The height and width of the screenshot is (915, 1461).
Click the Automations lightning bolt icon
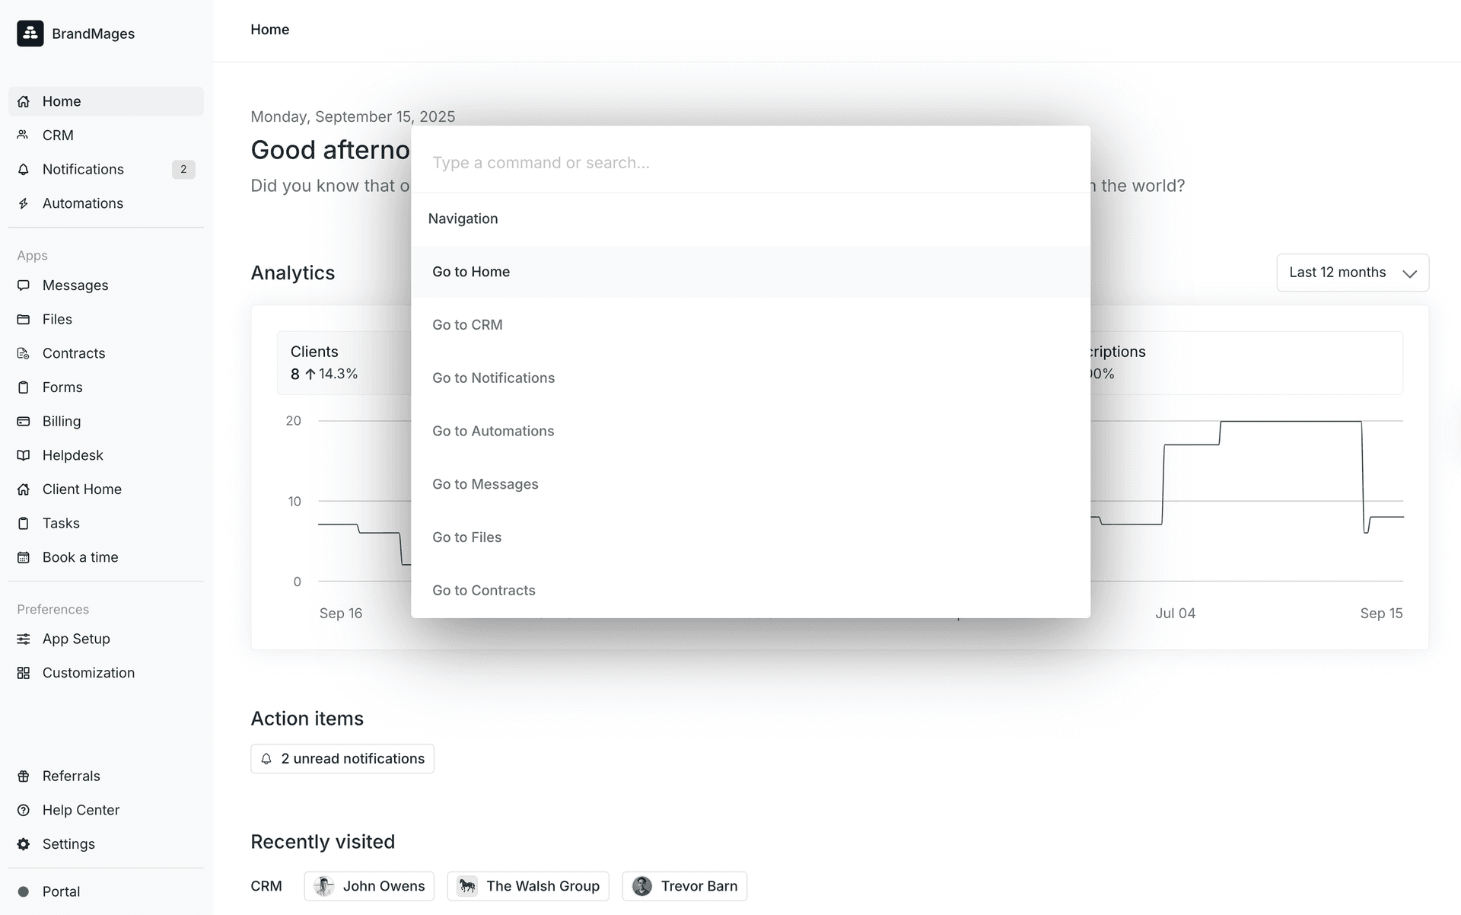tap(24, 203)
